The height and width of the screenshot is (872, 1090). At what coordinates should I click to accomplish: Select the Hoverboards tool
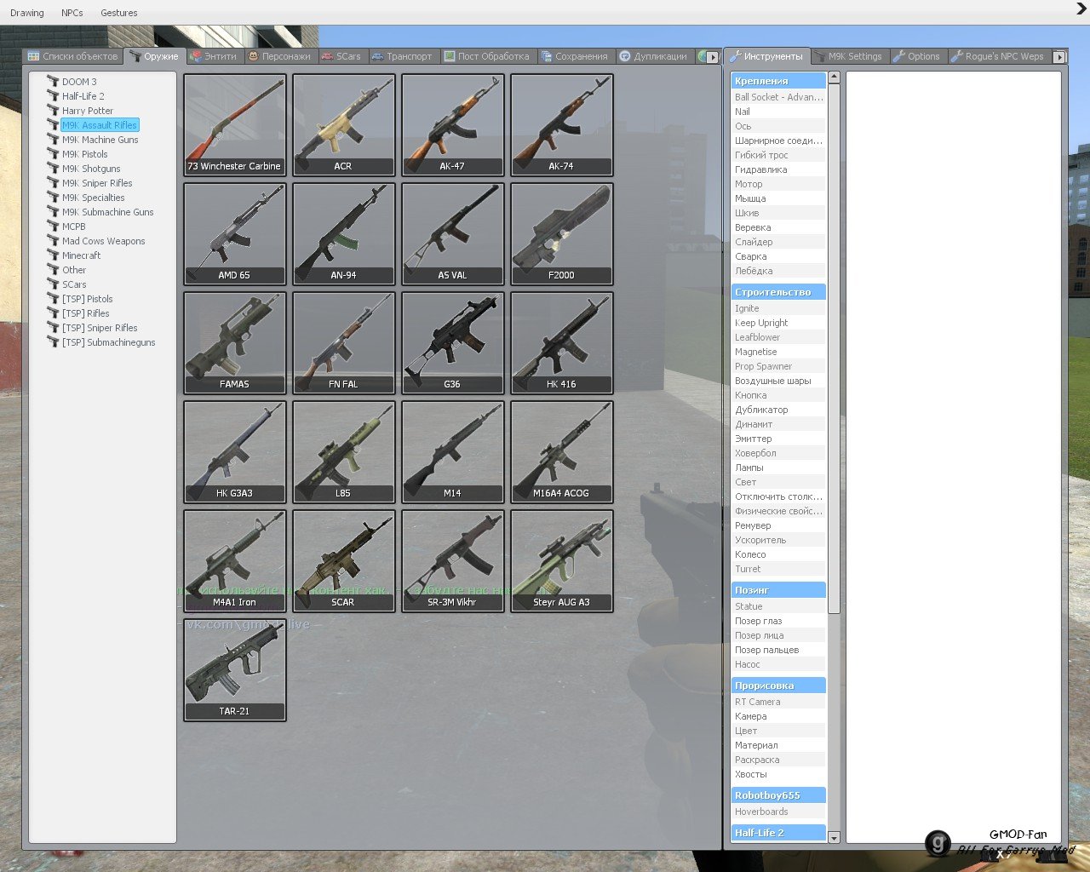(x=778, y=812)
